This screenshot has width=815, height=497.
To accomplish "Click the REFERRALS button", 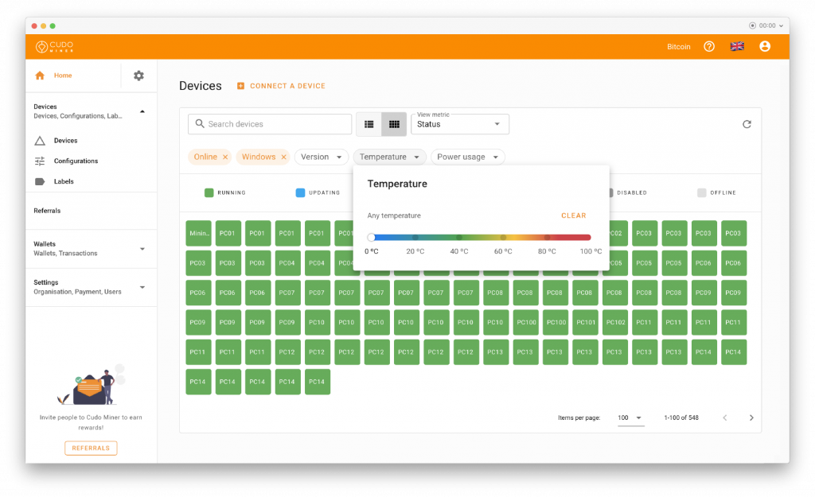I will pos(91,448).
